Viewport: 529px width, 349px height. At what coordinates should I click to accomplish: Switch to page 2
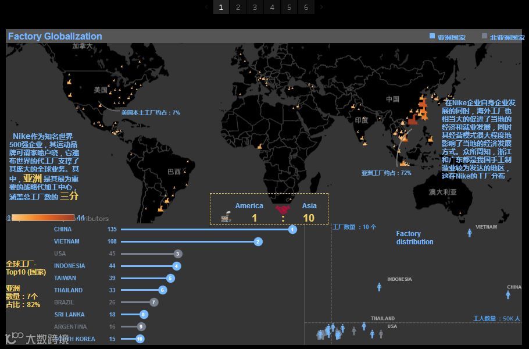[238, 7]
